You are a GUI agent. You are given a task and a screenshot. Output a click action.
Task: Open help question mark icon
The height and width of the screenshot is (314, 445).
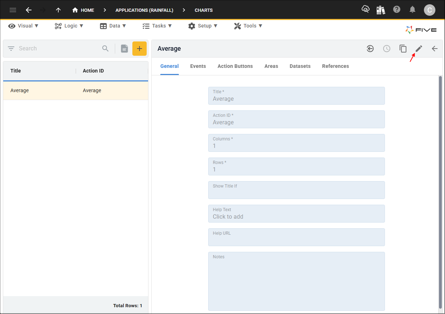[x=396, y=10]
